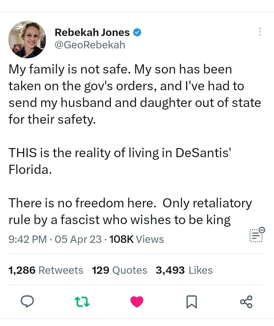Undo the green retweet icon
274x326 pixels.
82,302
